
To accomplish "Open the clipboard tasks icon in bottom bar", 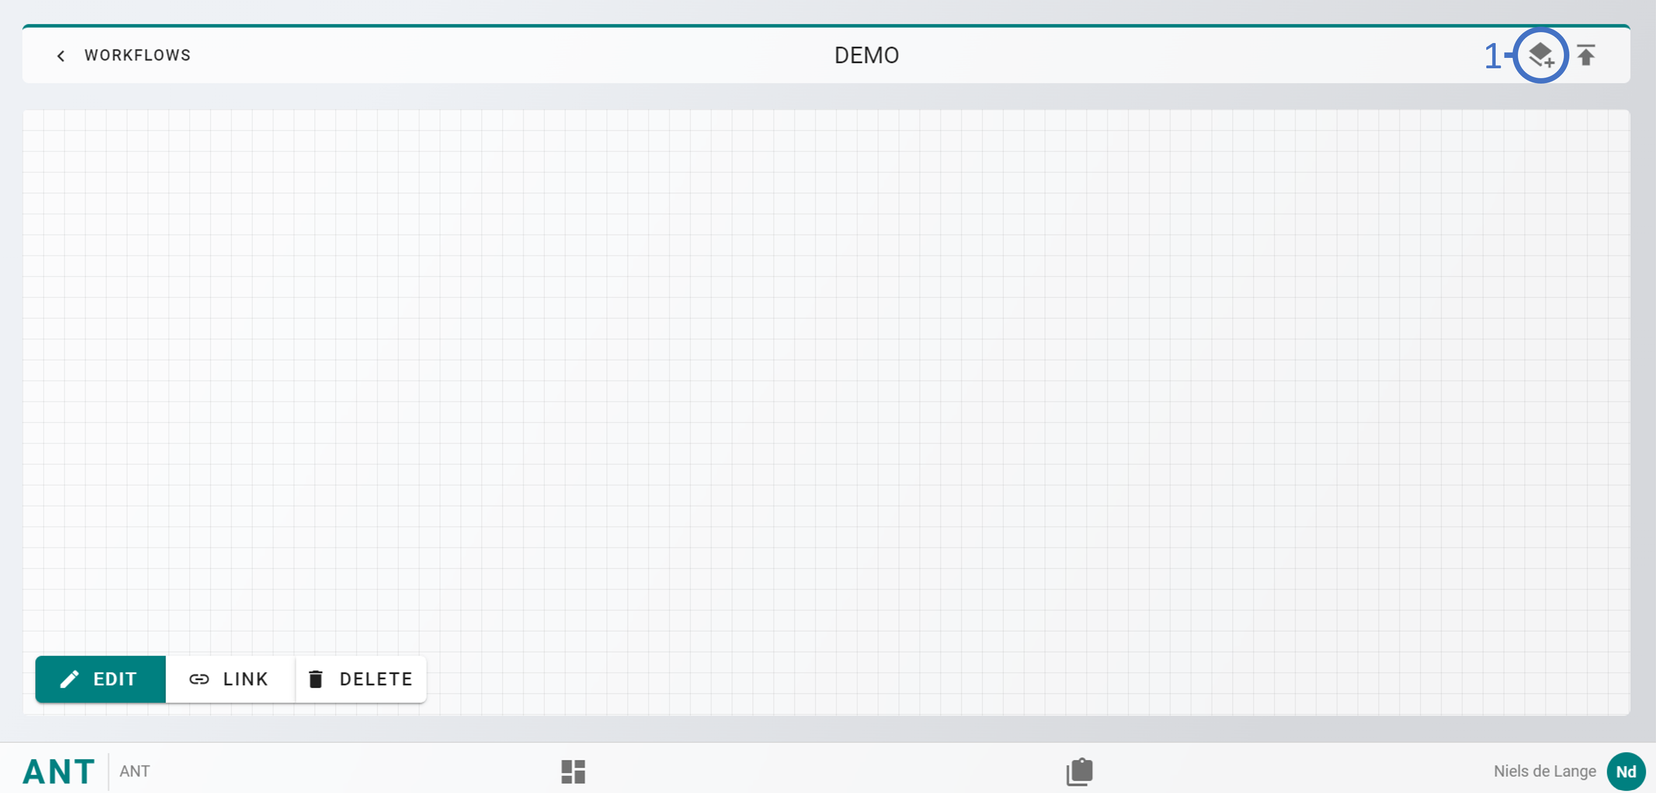I will click(x=1079, y=771).
